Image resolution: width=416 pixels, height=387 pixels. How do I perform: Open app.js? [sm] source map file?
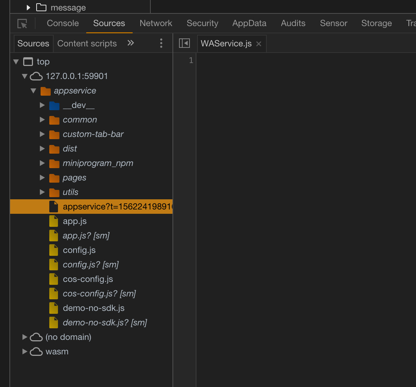86,236
